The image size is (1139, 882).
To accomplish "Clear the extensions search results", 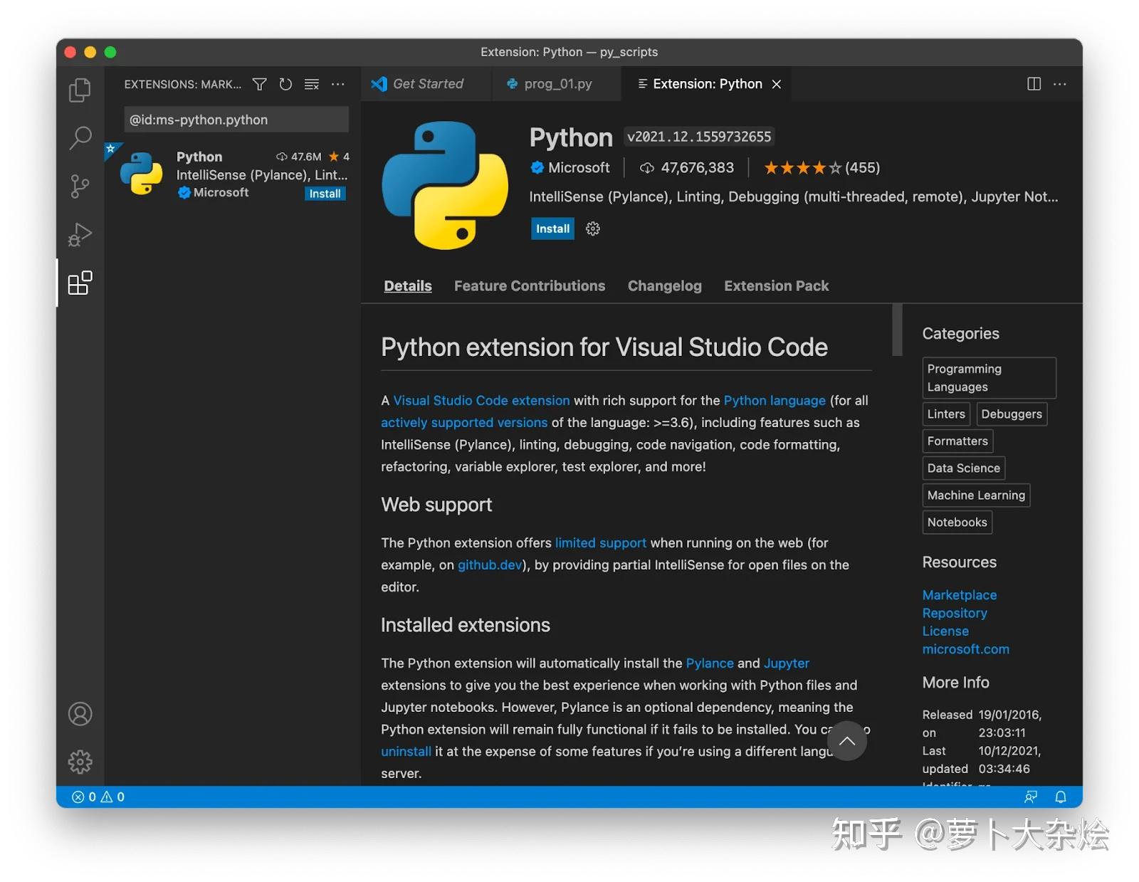I will (x=312, y=84).
